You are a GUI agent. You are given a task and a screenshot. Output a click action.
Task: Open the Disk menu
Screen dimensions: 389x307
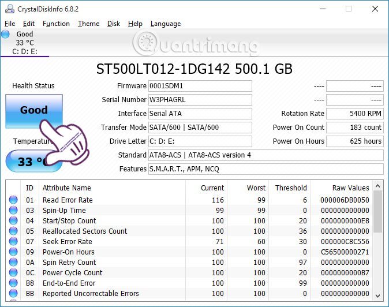point(114,24)
